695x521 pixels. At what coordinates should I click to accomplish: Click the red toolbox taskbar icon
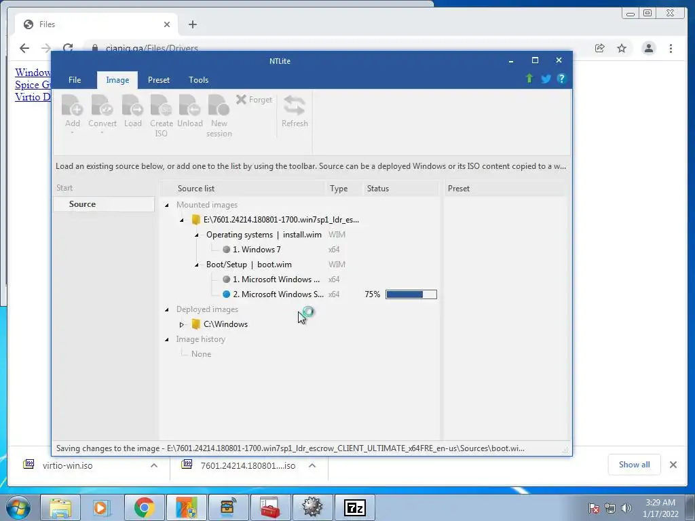[x=270, y=507]
